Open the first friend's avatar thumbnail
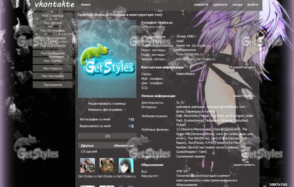This screenshot has width=294, height=187. [x=87, y=165]
